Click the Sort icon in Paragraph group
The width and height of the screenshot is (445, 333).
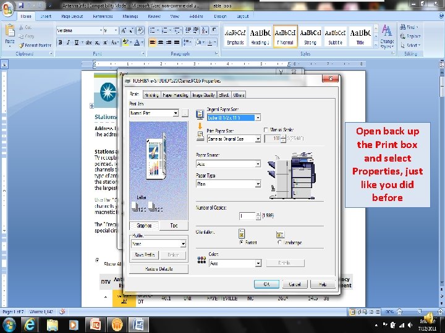[205, 31]
